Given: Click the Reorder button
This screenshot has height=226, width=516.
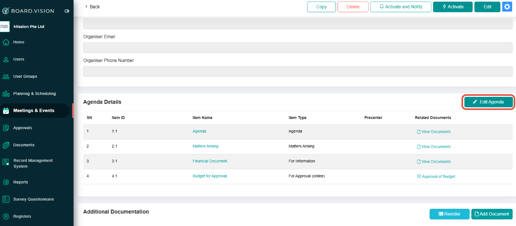Looking at the screenshot, I should click(450, 214).
